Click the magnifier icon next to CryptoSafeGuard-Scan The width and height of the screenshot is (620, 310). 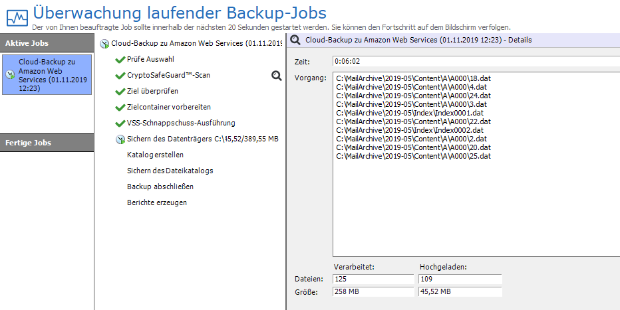(277, 76)
